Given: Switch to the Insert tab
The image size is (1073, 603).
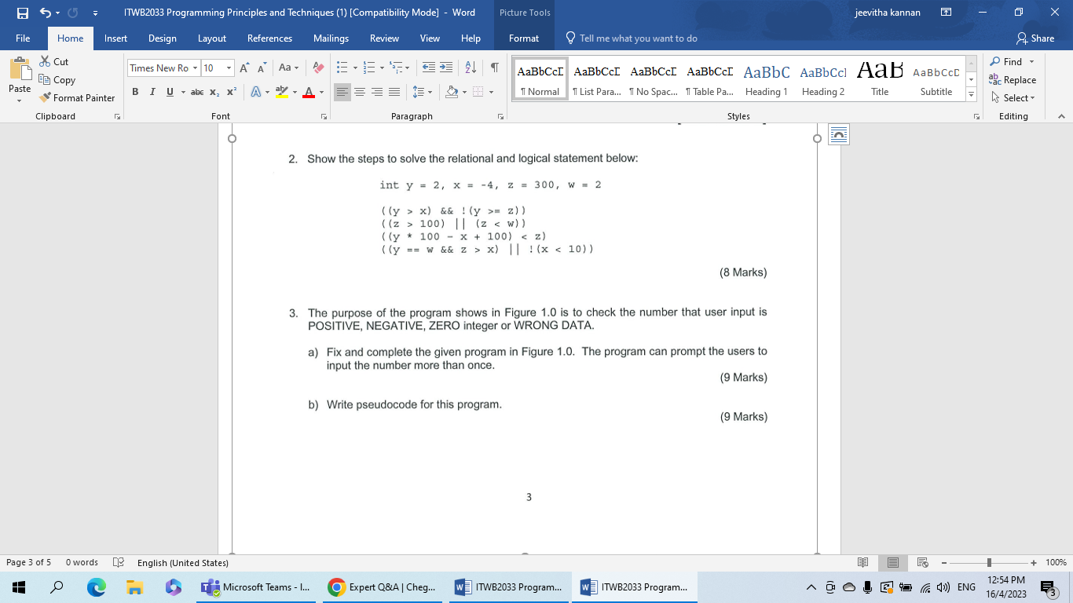Looking at the screenshot, I should [x=115, y=38].
